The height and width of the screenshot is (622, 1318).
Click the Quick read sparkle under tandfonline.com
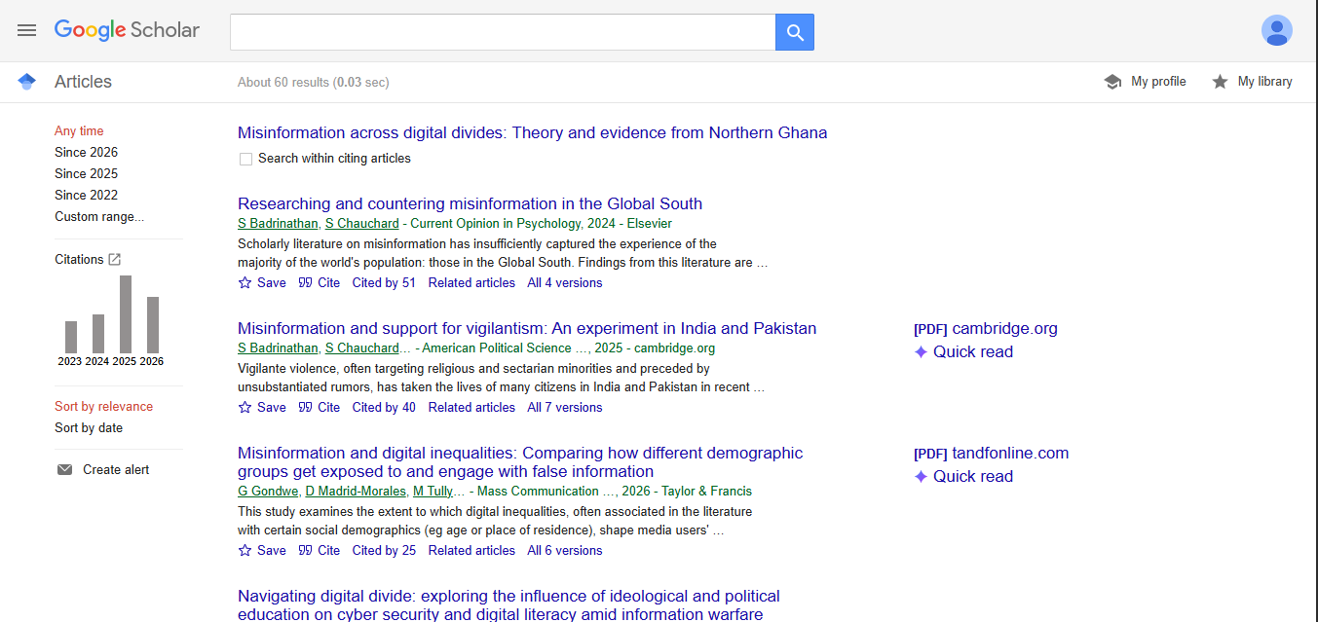(x=921, y=476)
